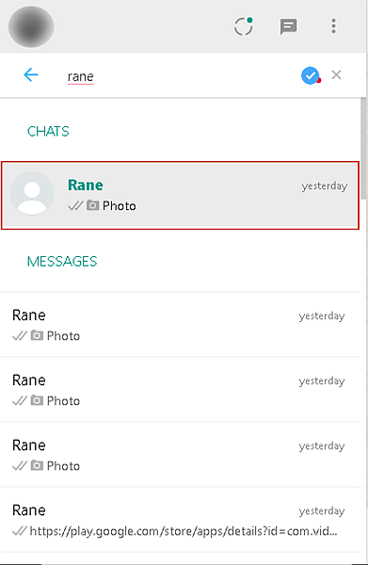Click the double-check ticks in highlighted chat
Image resolution: width=368 pixels, height=565 pixels.
click(x=75, y=205)
